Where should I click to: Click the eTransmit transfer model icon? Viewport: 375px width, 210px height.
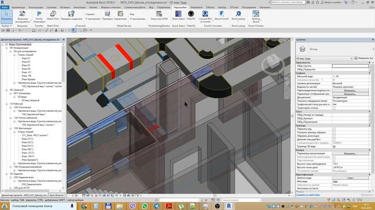click(71, 16)
